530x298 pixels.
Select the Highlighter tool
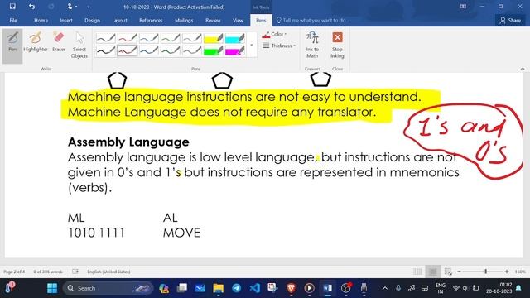click(36, 42)
